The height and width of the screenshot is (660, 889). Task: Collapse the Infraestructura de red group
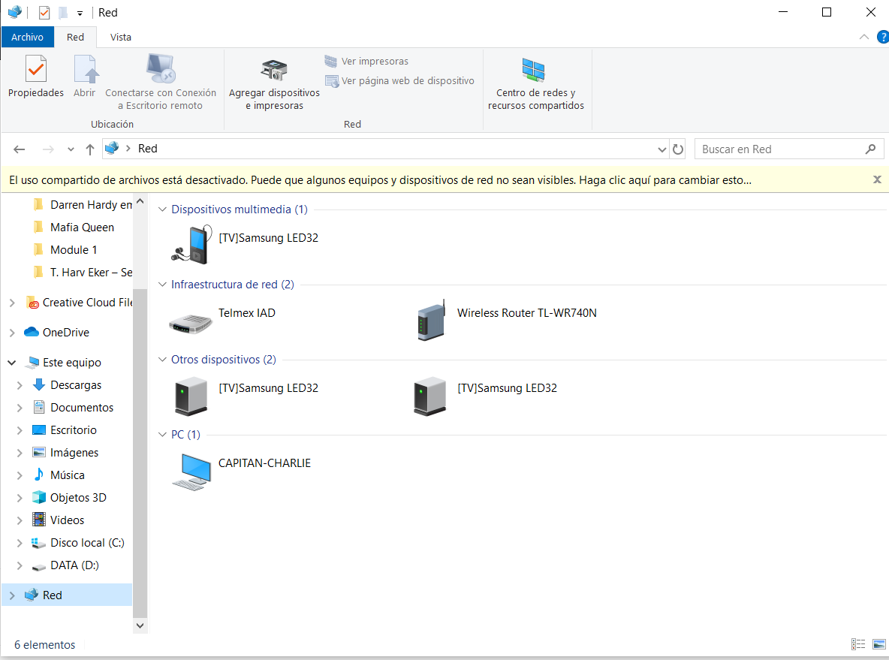point(163,285)
